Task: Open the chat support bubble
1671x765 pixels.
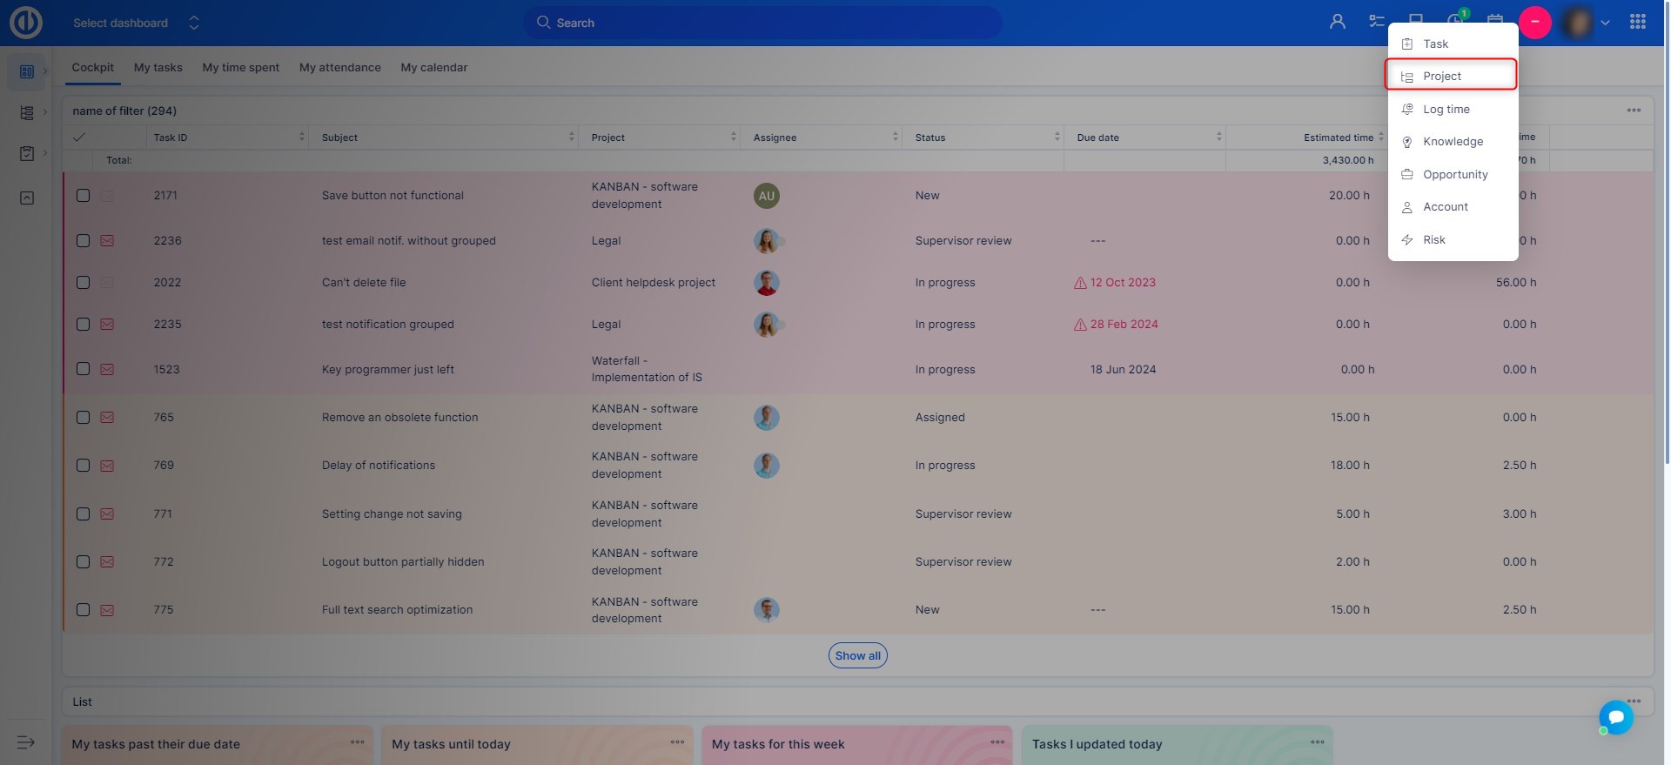Action: pyautogui.click(x=1616, y=717)
